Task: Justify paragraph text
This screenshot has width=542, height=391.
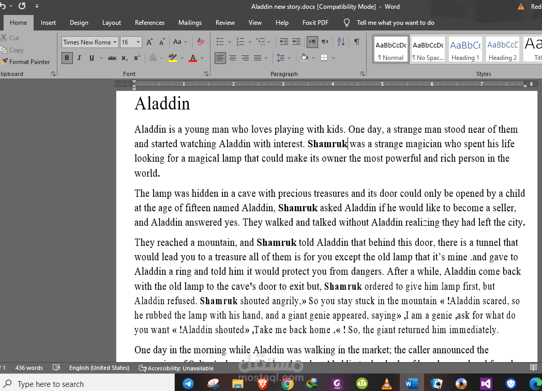Action: 258,58
